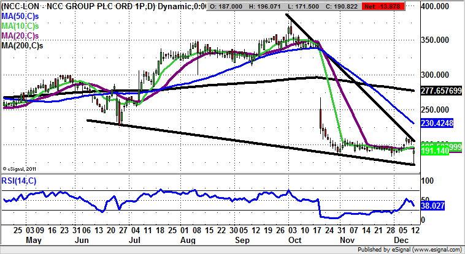465x254 pixels.
Task: Click the RSI(14,C) study label
Action: coord(20,180)
